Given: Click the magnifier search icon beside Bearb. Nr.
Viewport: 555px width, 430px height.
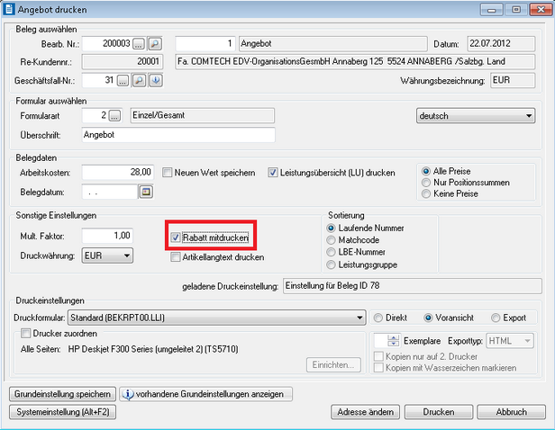Looking at the screenshot, I should (153, 43).
